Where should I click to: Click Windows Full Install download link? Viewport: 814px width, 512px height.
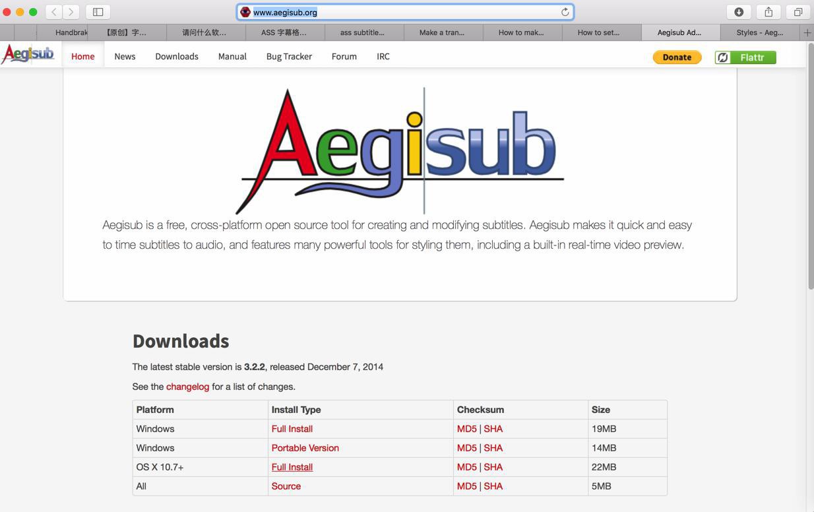[x=292, y=429]
